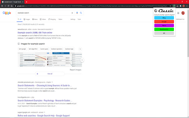Go back using the browser back arrow
The height and width of the screenshot is (118, 189).
2,6
